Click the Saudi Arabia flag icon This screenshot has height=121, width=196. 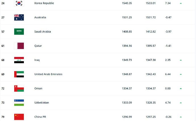click(x=19, y=31)
